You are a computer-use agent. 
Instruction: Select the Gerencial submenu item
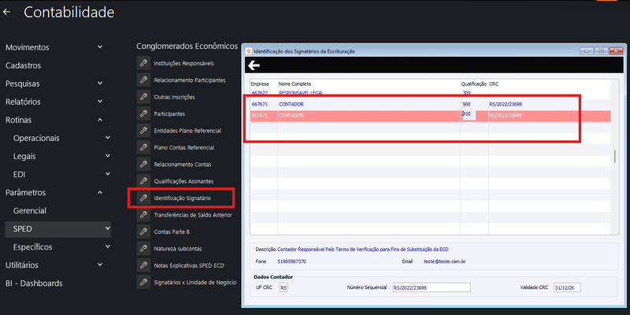pyautogui.click(x=30, y=210)
